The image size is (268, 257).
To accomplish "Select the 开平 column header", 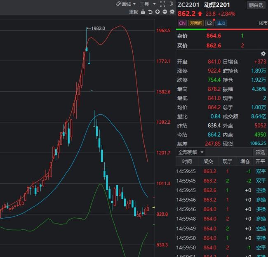I will (261, 162).
